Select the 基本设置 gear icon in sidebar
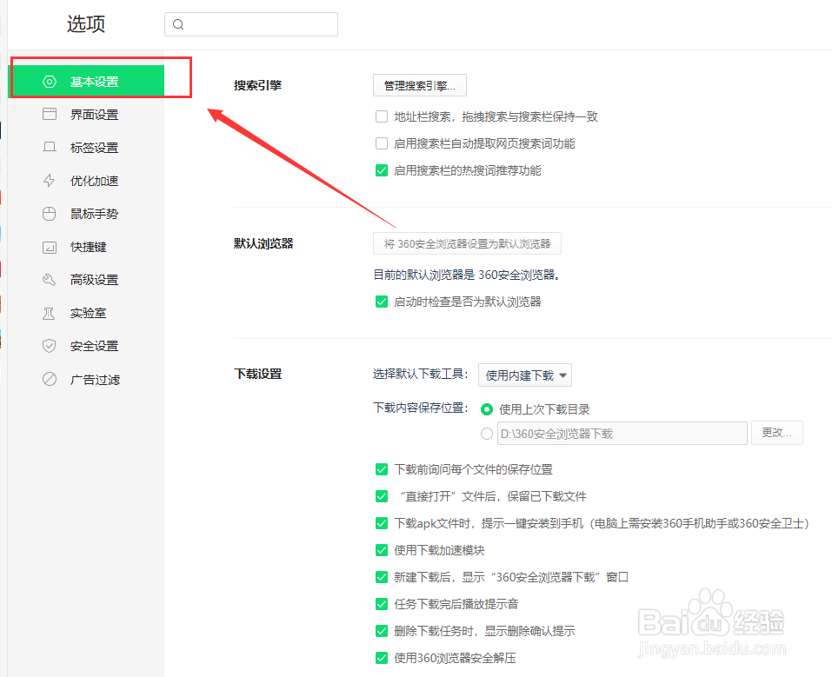This screenshot has width=832, height=677. tap(50, 79)
